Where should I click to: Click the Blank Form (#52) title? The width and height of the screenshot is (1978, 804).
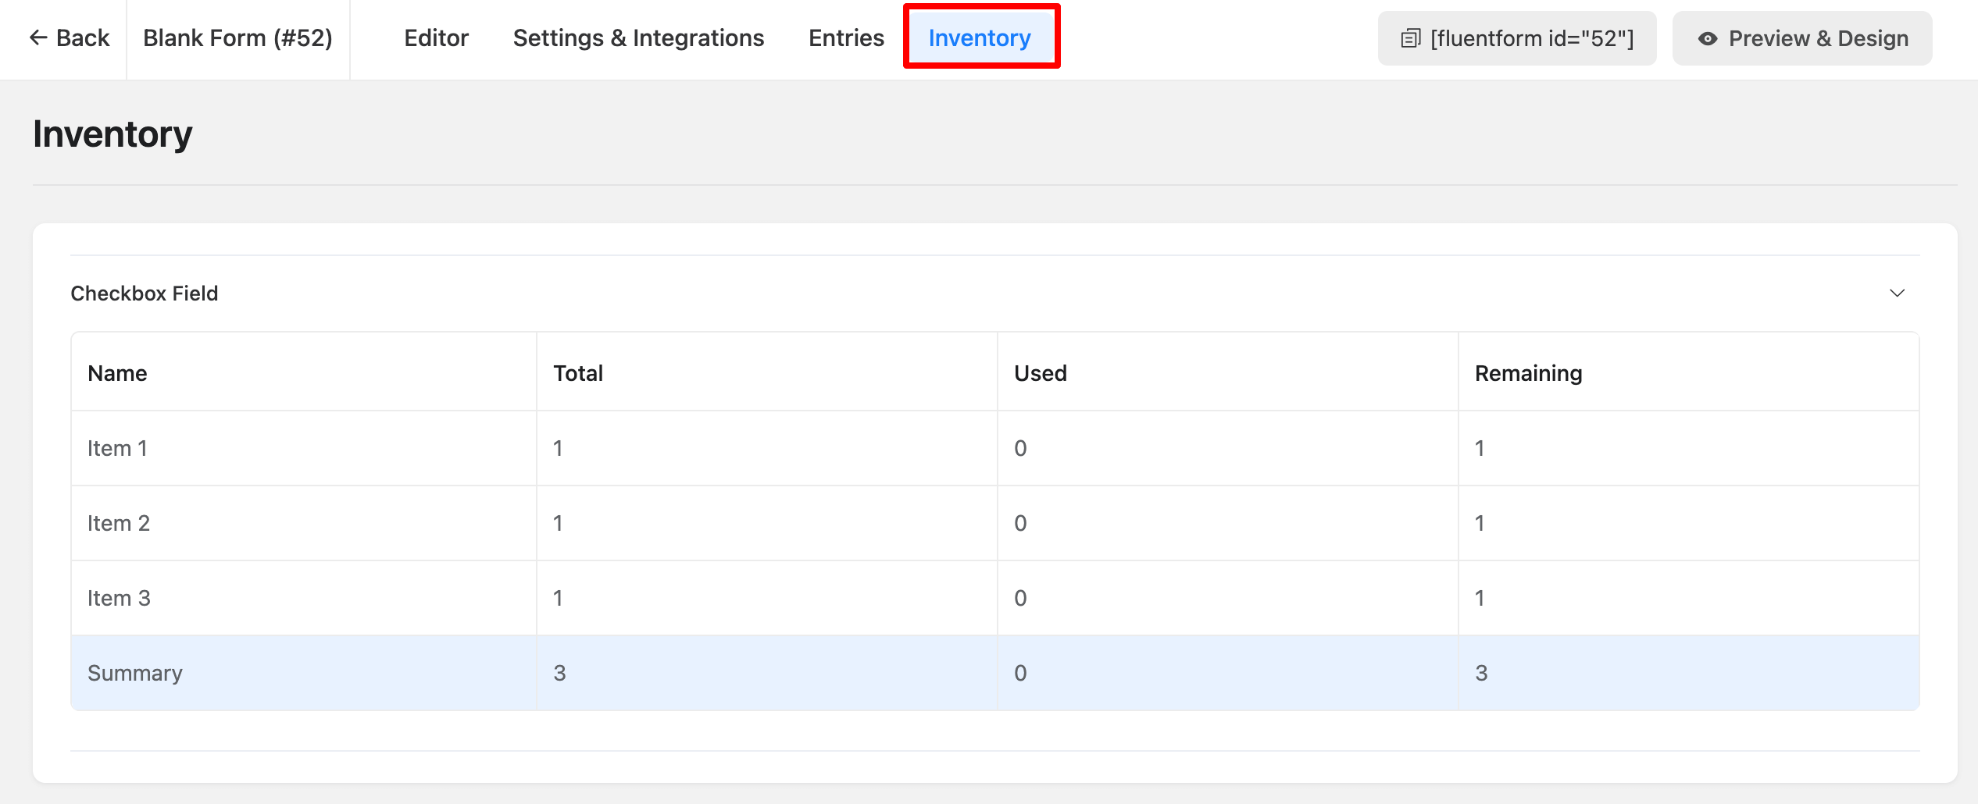tap(237, 37)
